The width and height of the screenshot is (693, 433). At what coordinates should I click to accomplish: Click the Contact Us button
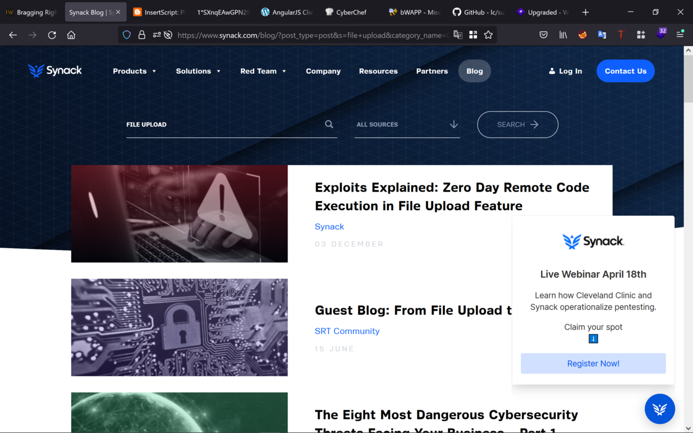(x=625, y=71)
